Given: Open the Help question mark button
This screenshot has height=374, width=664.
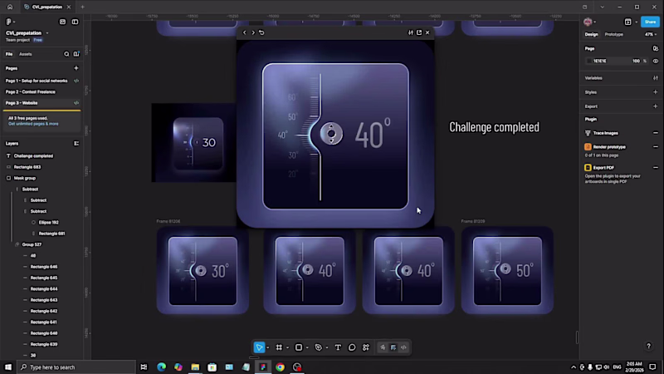Looking at the screenshot, I should coord(649,346).
